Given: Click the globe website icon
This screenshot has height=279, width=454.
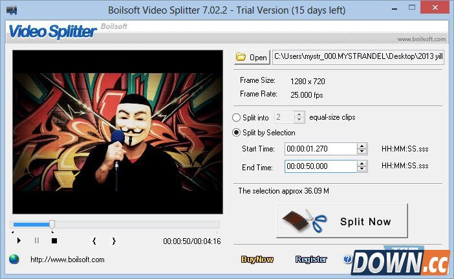Looking at the screenshot, I should [x=14, y=259].
